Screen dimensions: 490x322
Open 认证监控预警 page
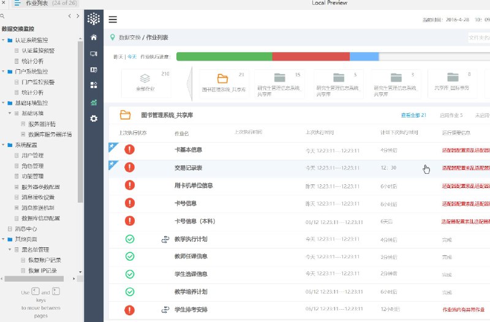point(38,51)
